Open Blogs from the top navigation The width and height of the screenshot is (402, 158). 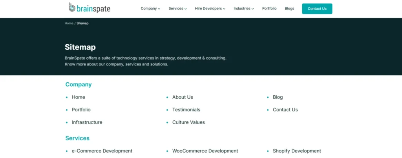coord(289,9)
